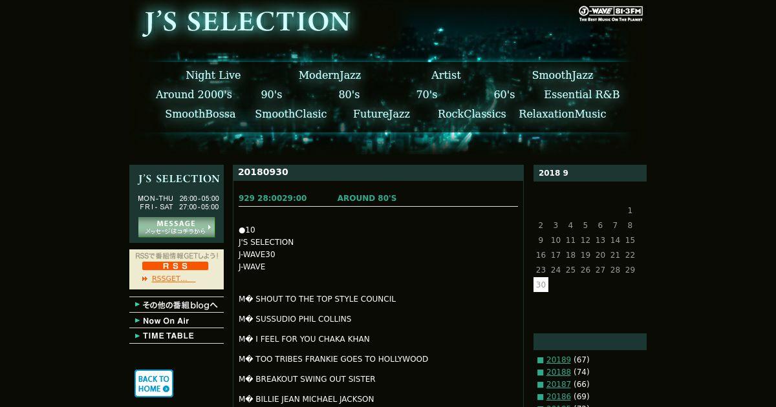Image resolution: width=776 pixels, height=407 pixels.
Task: Click the MESSAGE button in sidebar
Action: coord(177,227)
